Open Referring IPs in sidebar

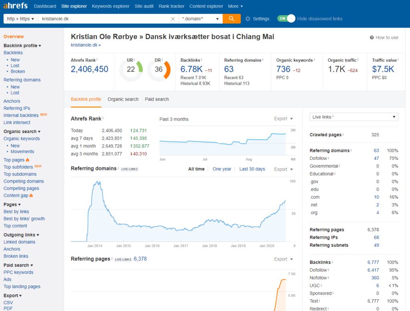[x=17, y=108]
